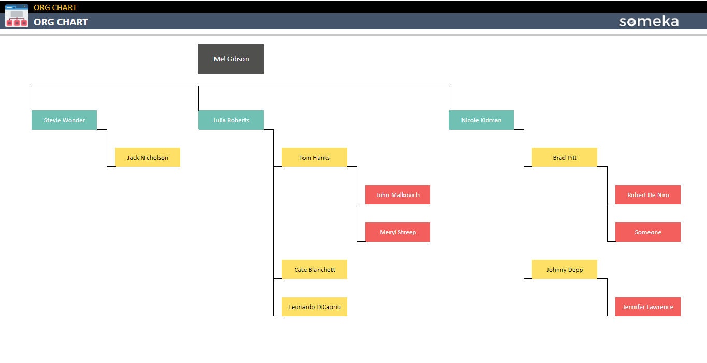This screenshot has width=707, height=363.
Task: Choose the Nicole Kidman node
Action: [x=481, y=120]
